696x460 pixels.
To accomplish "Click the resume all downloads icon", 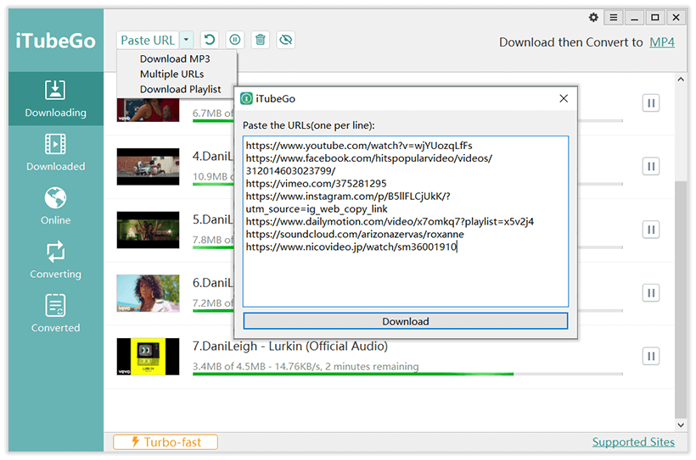I will [209, 40].
